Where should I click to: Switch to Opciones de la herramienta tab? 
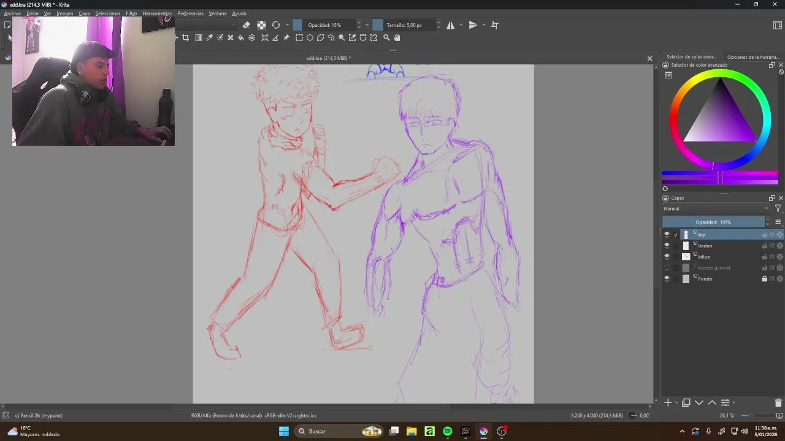pos(753,57)
